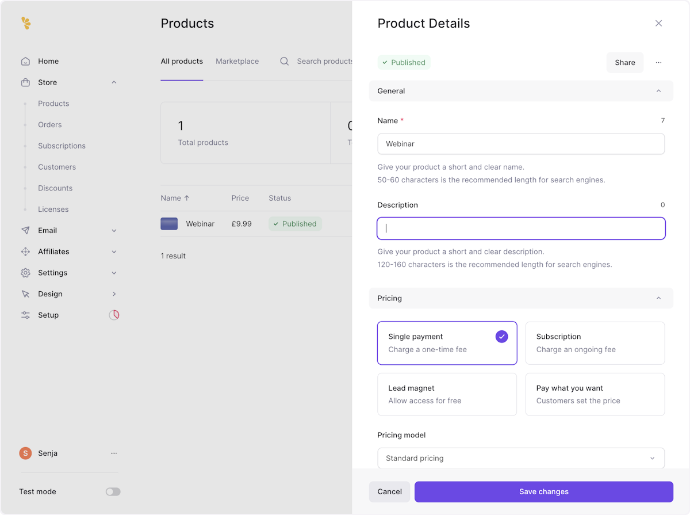Screen dimensions: 690x515
Task: Click into the product Name field
Action: point(520,144)
